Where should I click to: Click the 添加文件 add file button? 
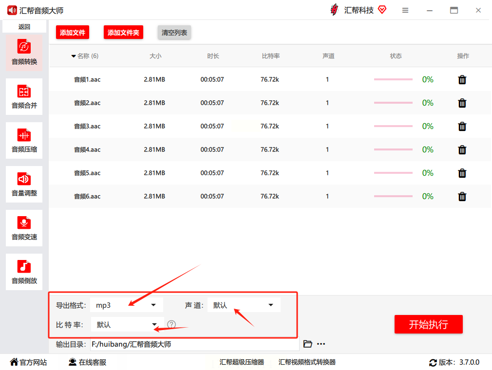[x=73, y=32]
